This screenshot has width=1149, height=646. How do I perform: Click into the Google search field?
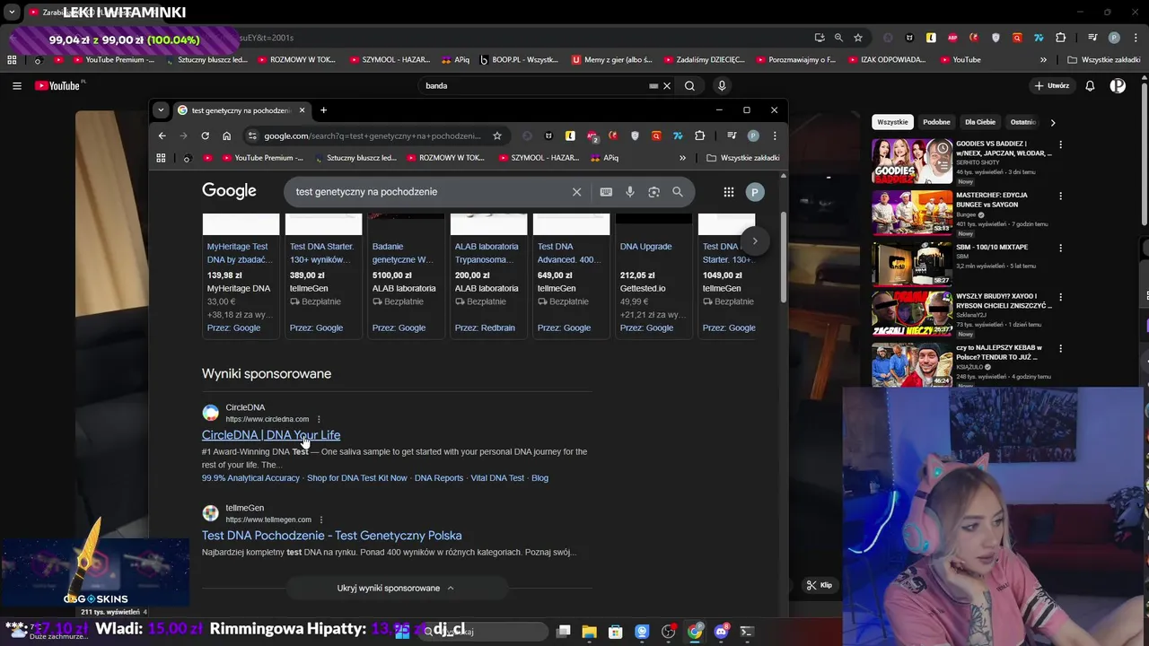431,192
